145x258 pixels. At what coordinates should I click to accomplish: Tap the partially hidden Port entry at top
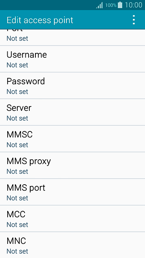pyautogui.click(x=72, y=37)
